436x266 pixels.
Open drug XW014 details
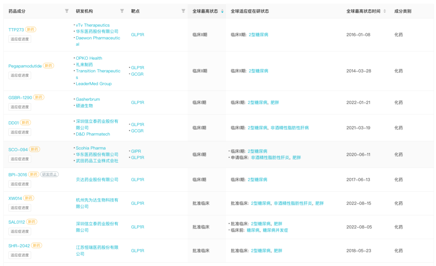[x=15, y=198]
